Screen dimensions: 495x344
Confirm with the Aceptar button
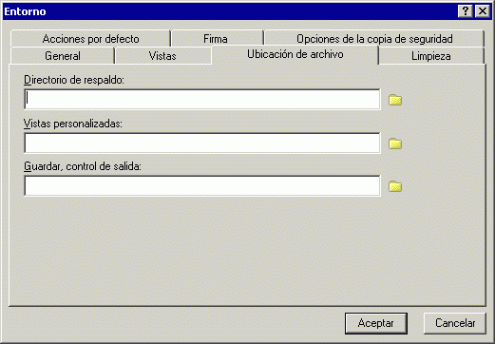pos(376,323)
